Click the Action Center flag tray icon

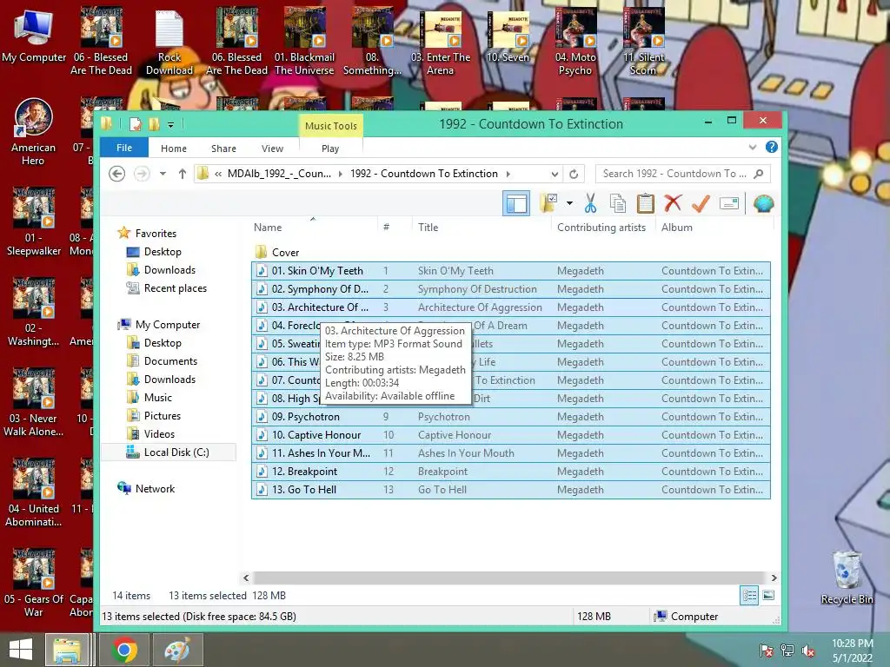pos(767,650)
